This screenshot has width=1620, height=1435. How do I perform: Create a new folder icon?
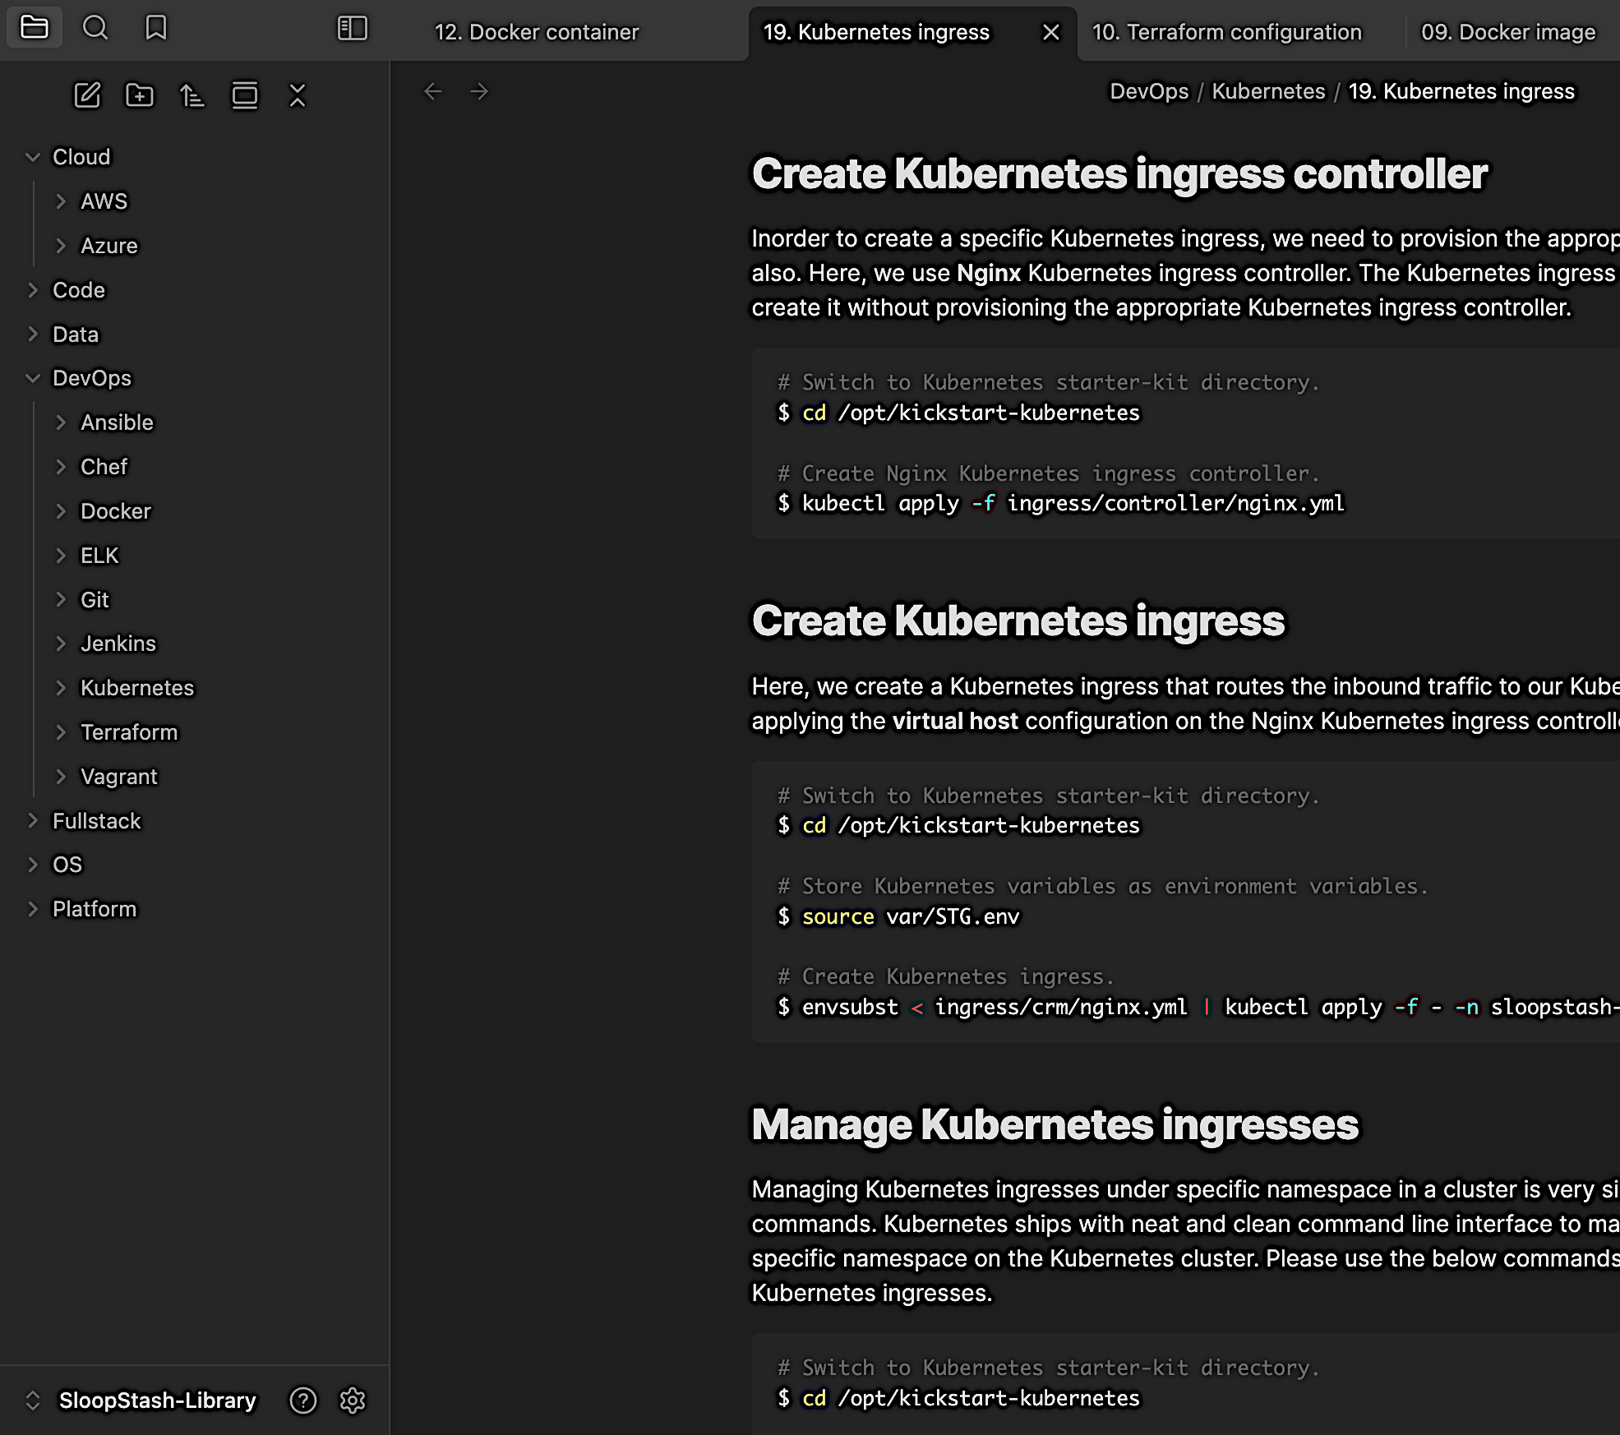140,95
